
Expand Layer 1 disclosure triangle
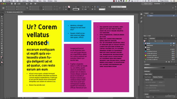pyautogui.click(x=149, y=16)
